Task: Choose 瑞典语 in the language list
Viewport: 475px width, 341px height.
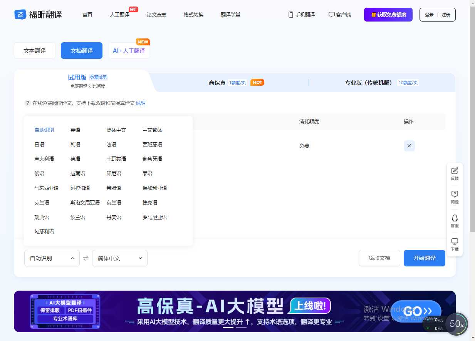Action: click(x=42, y=217)
